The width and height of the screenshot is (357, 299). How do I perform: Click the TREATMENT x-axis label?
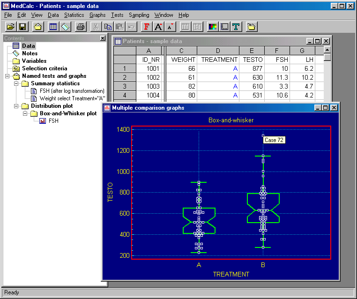point(231,274)
